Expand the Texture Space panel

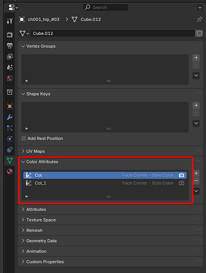pyautogui.click(x=23, y=220)
